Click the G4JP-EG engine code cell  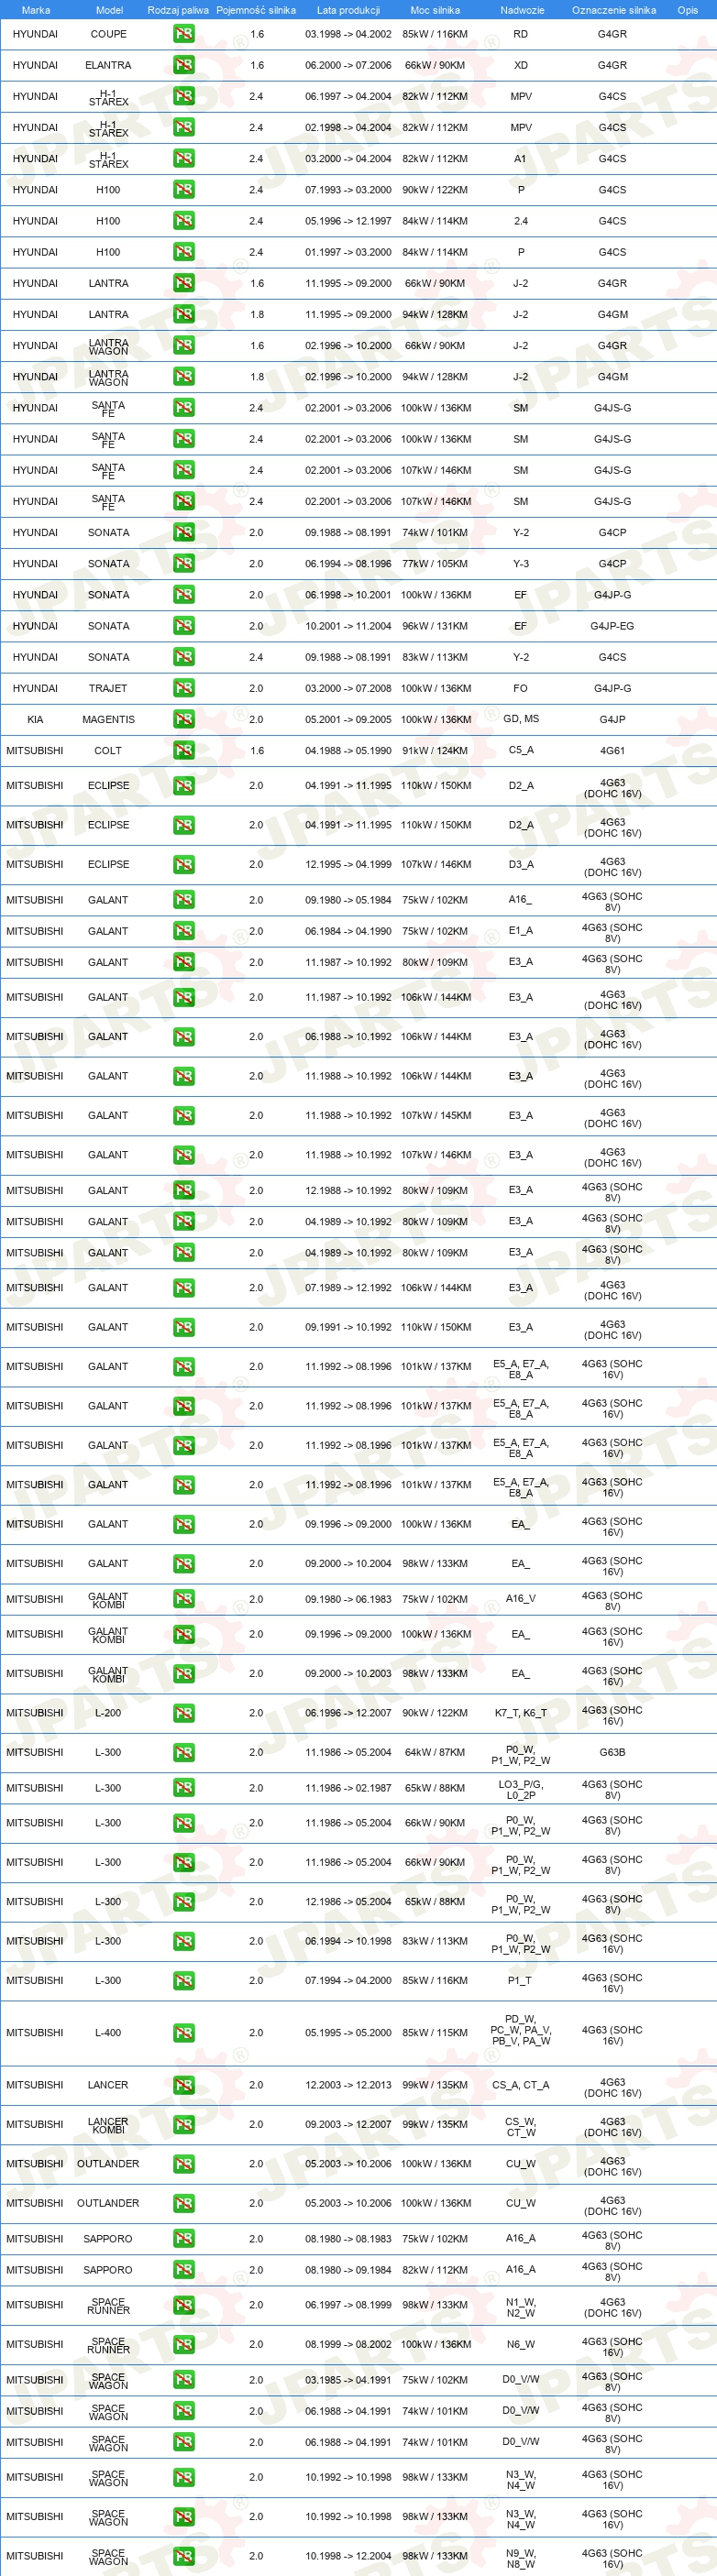tap(612, 626)
